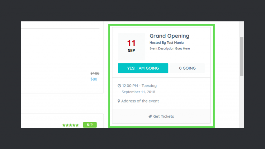This screenshot has width=265, height=149.
Task: Click the crossed-out $100 price
Action: [x=95, y=73]
